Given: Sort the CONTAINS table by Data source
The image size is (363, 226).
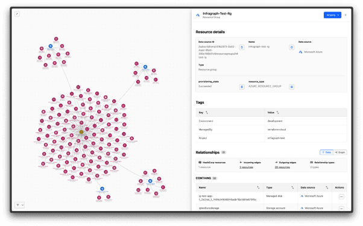Looking at the screenshot, I should point(327,187).
